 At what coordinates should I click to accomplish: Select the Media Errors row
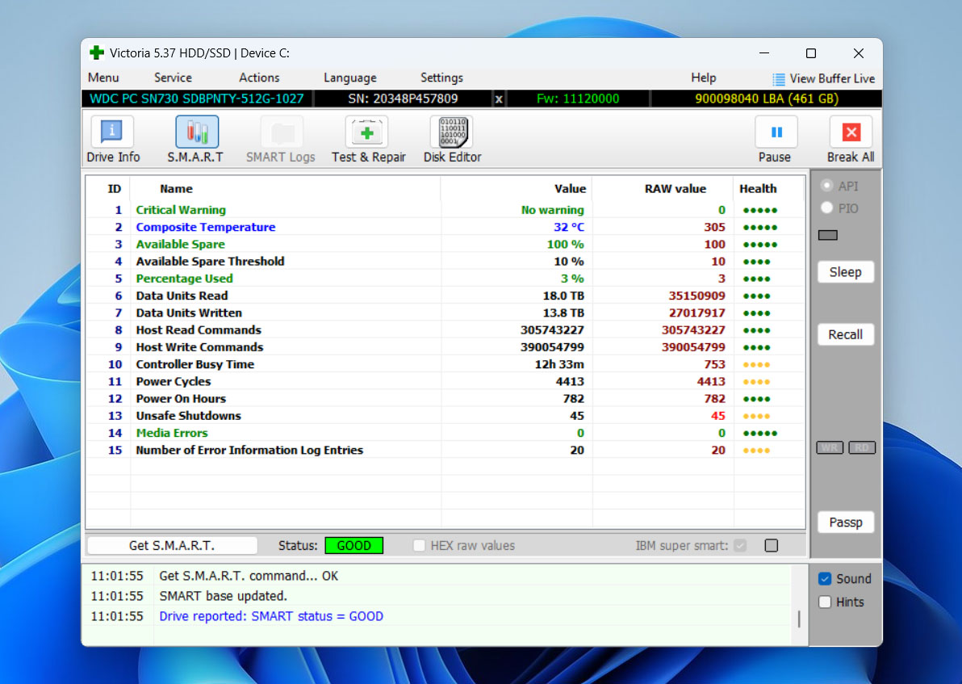click(x=445, y=434)
